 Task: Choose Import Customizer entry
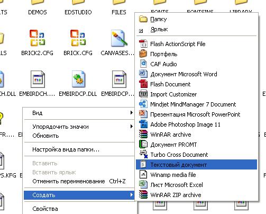click(x=196, y=94)
